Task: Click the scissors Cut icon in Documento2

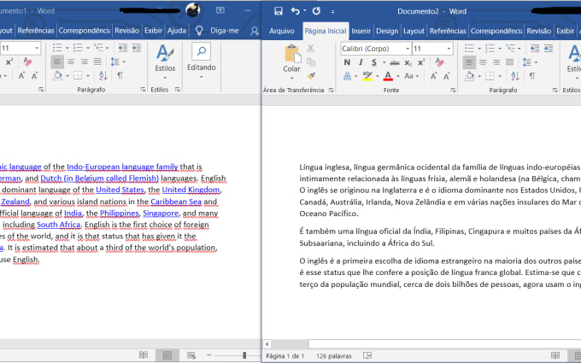Action: pos(310,49)
